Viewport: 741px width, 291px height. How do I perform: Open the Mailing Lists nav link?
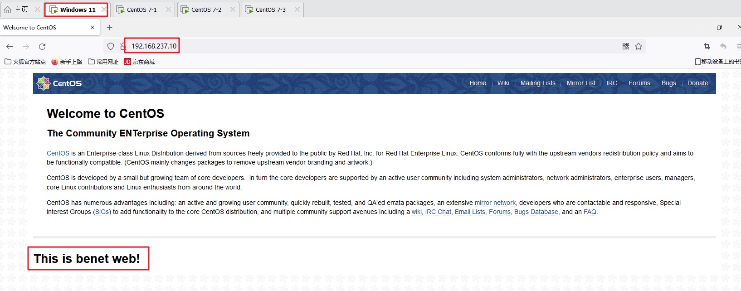point(538,83)
